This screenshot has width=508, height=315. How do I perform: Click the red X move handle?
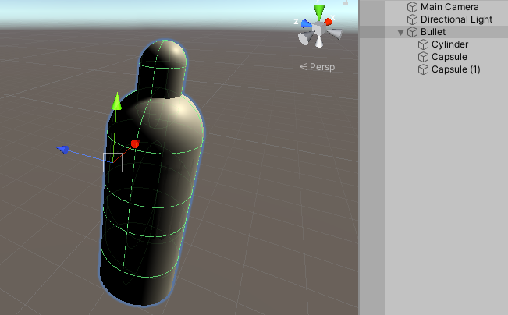[135, 143]
